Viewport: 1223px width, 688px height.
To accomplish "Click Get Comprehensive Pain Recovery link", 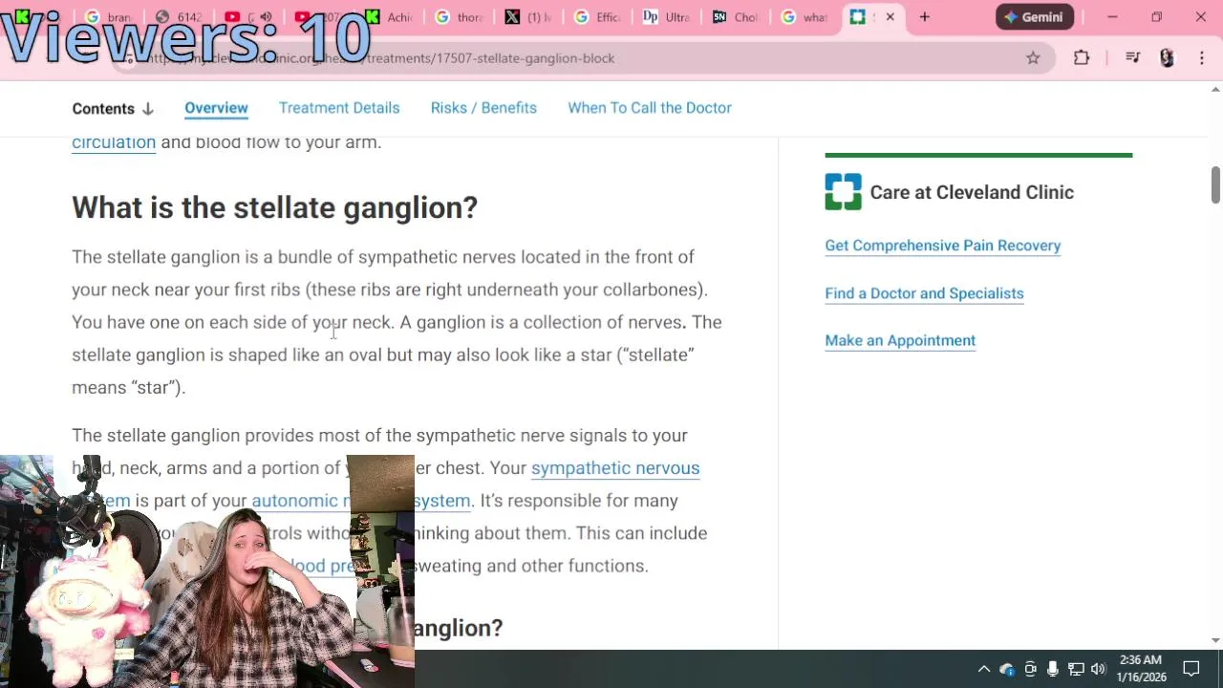I will pyautogui.click(x=943, y=246).
